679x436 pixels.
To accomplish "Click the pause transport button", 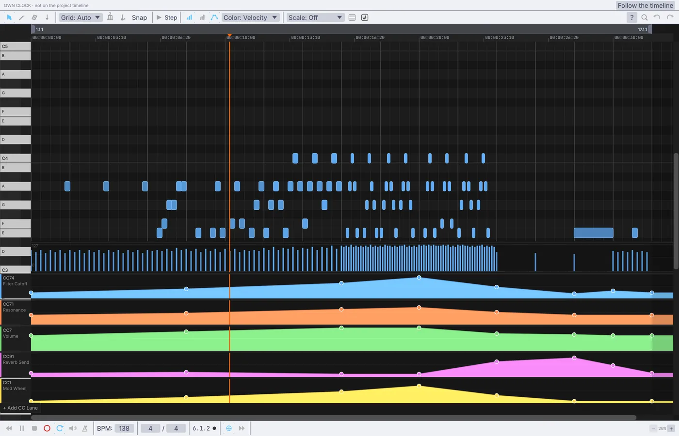I will 21,428.
